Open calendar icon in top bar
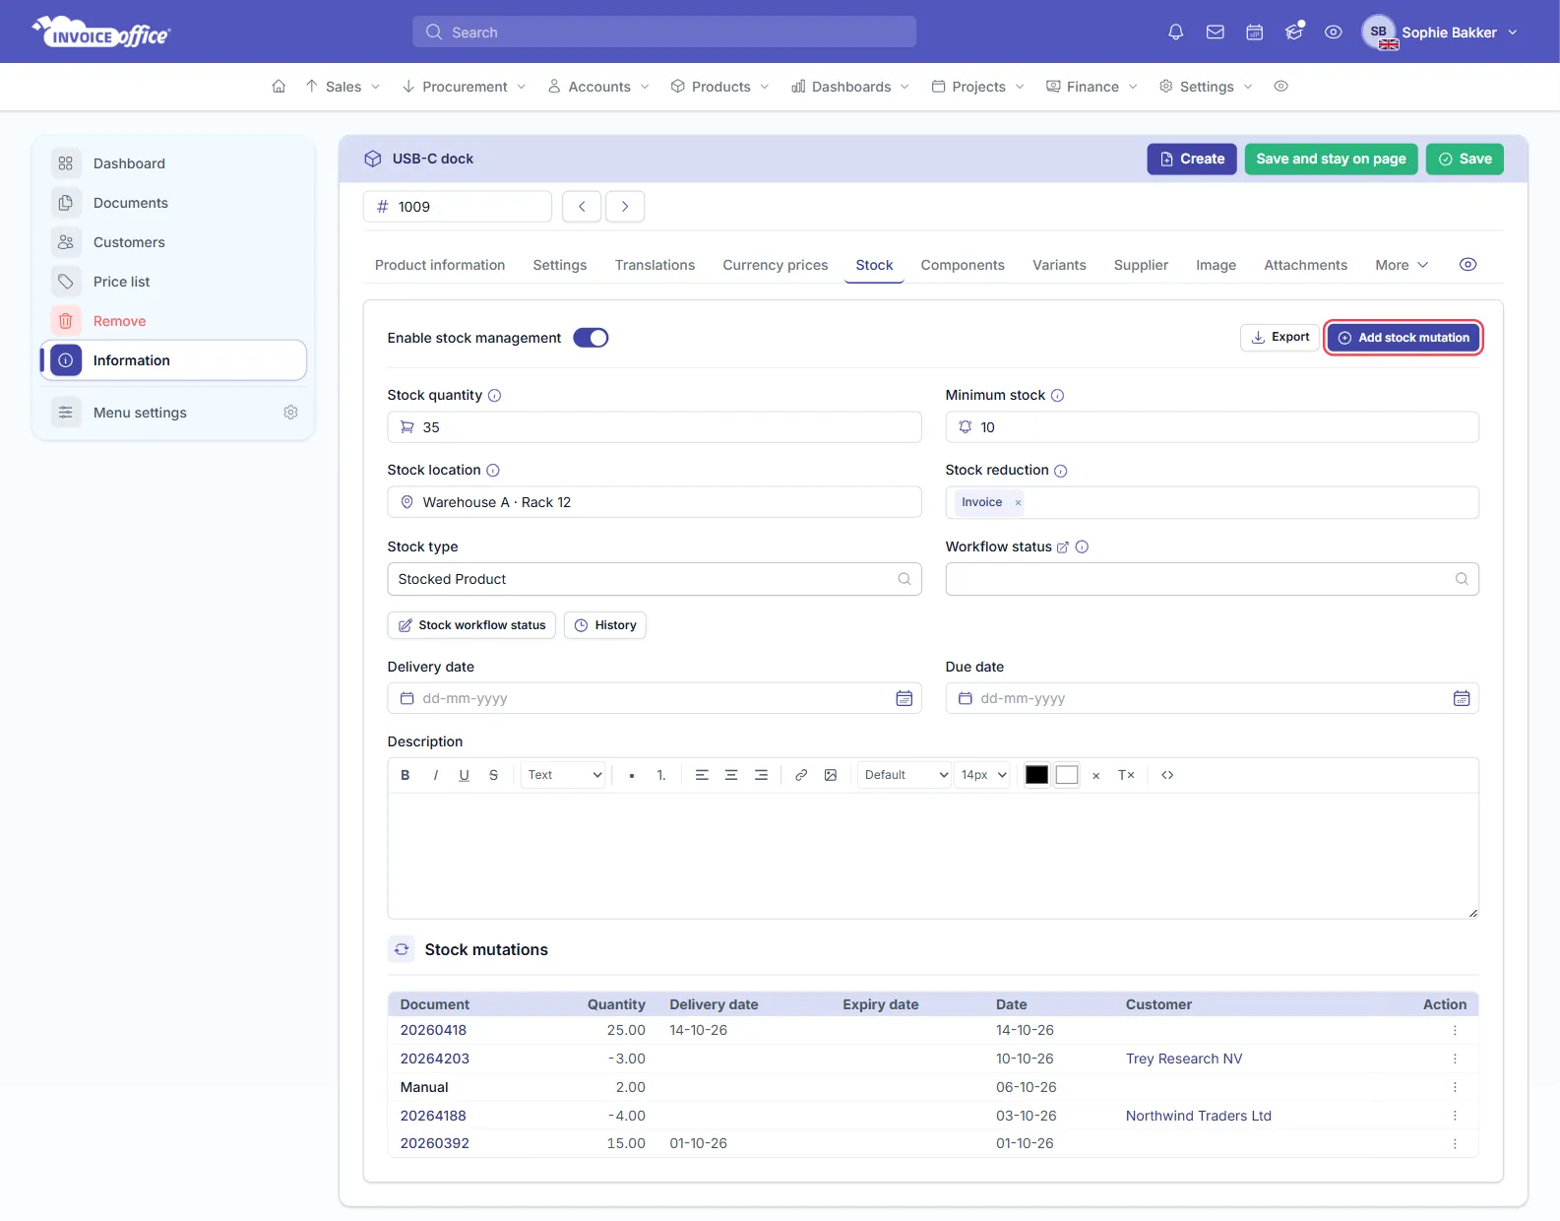 click(x=1254, y=32)
